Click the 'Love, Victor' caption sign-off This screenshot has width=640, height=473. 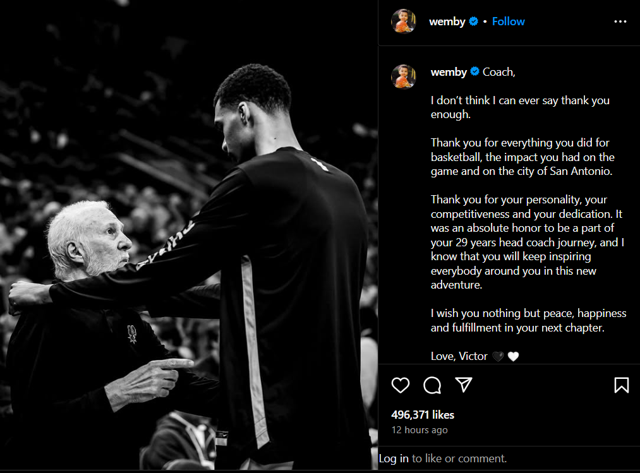[x=459, y=356]
